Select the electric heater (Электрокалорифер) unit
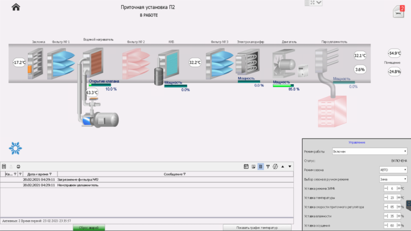 pos(250,63)
